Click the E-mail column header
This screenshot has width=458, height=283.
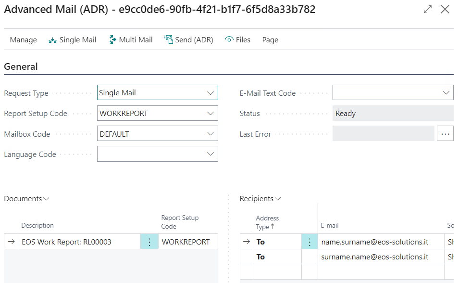[330, 225]
